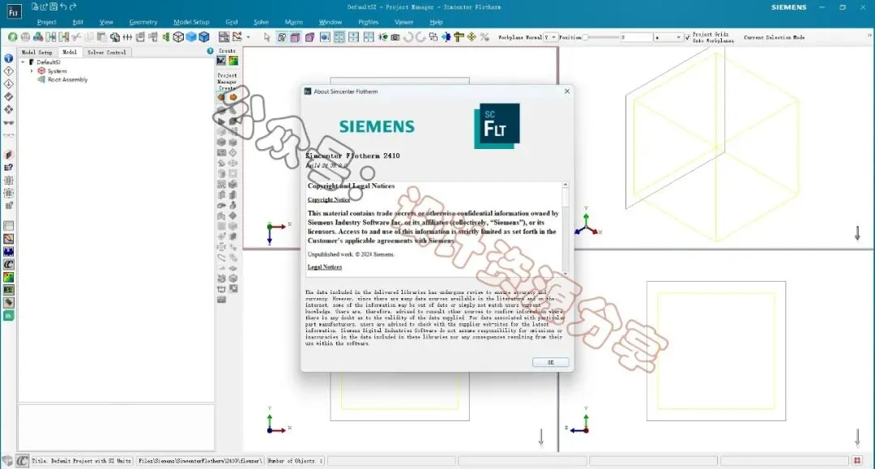Click the About dialog notices scrollbar
Image resolution: width=875 pixels, height=469 pixels.
coord(566,228)
